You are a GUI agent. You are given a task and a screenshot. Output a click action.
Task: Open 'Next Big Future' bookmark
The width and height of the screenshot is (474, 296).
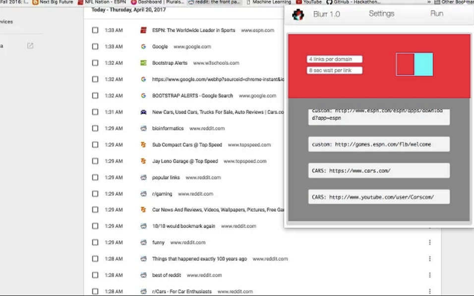[53, 2]
